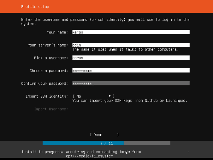The image size is (213, 160).
Task: Click the 'Profile setup' header title
Action: click(x=35, y=7)
